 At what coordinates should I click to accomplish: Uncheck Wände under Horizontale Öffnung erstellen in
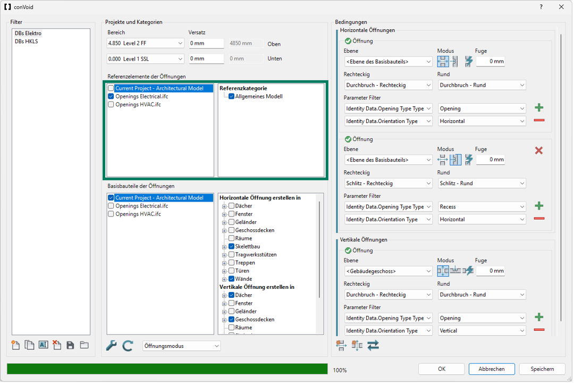click(x=231, y=279)
